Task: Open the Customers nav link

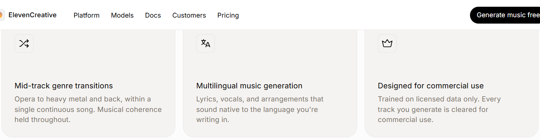Action: 189,15
